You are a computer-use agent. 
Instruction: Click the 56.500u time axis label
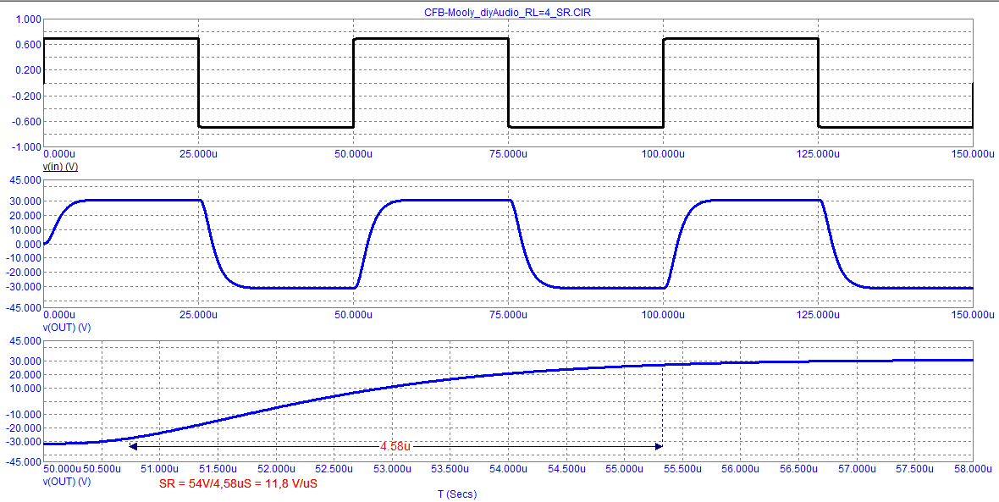tap(799, 470)
